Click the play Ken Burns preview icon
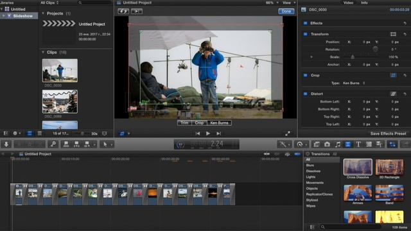Screen dimensions: 411x231 (x=137, y=12)
